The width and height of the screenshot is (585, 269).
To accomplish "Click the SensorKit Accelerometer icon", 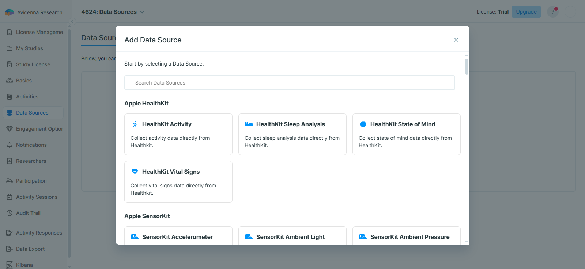I will point(135,237).
